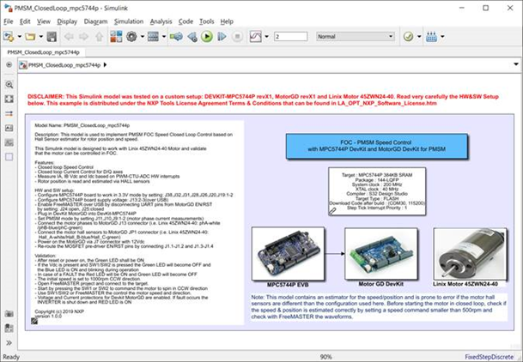This screenshot has height=362, width=523.
Task: Click the arrow after PMSM_ClosedLoop_mpc5744p breadcrumb
Action: tap(105, 64)
